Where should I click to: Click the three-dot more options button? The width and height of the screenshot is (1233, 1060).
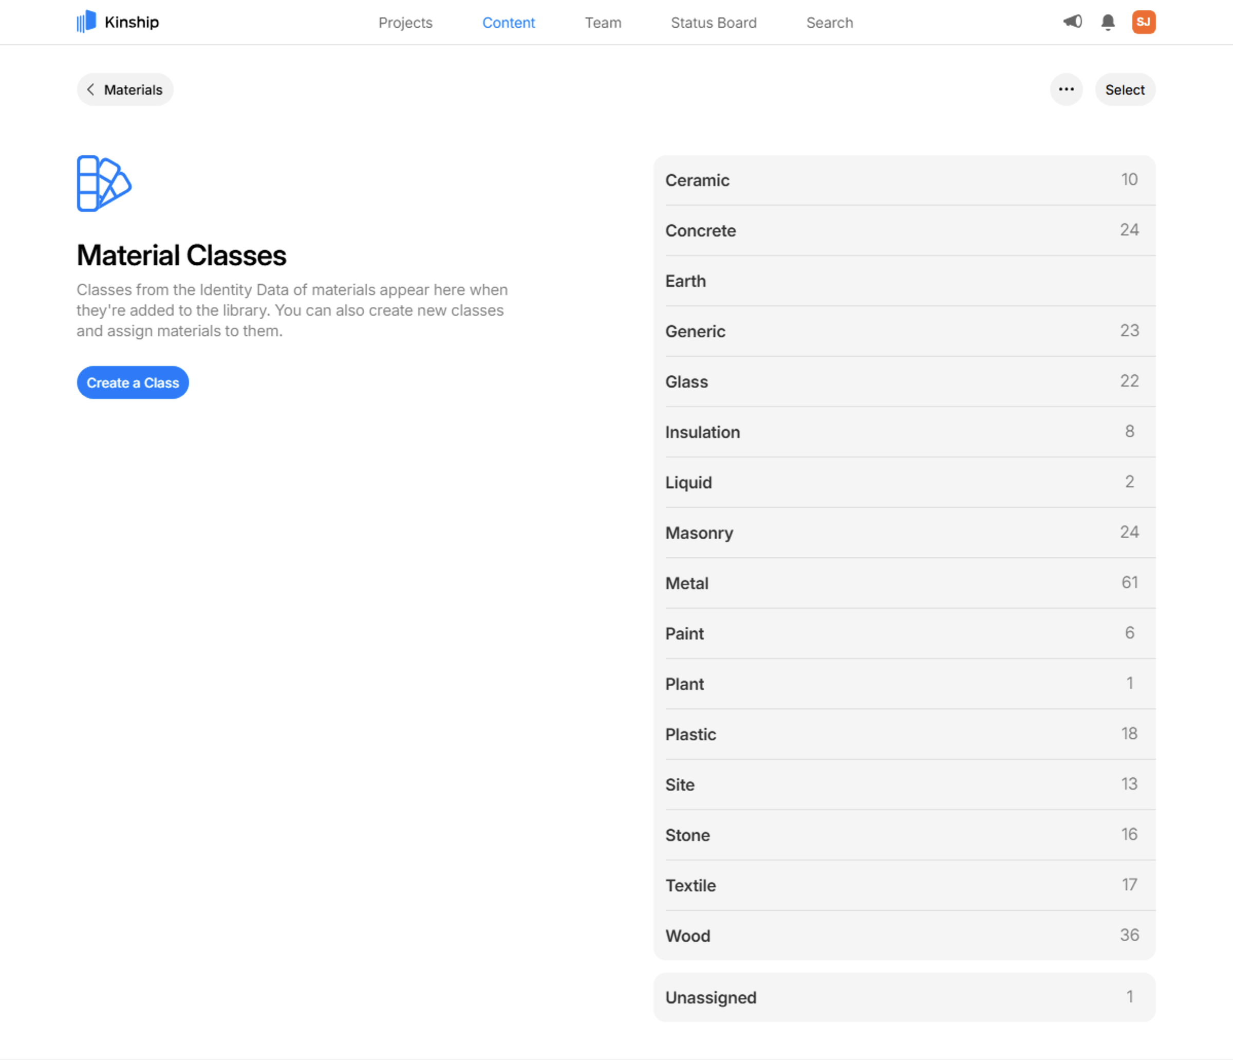(1066, 89)
